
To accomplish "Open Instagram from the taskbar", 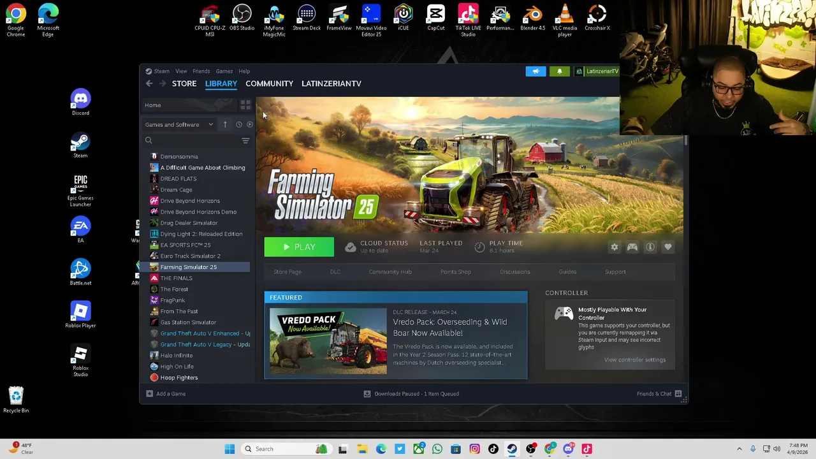I will point(474,449).
